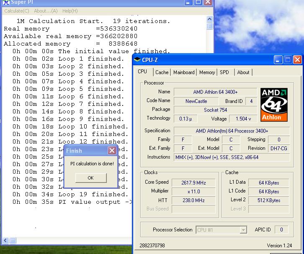Click the Specification field text

coord(232,131)
